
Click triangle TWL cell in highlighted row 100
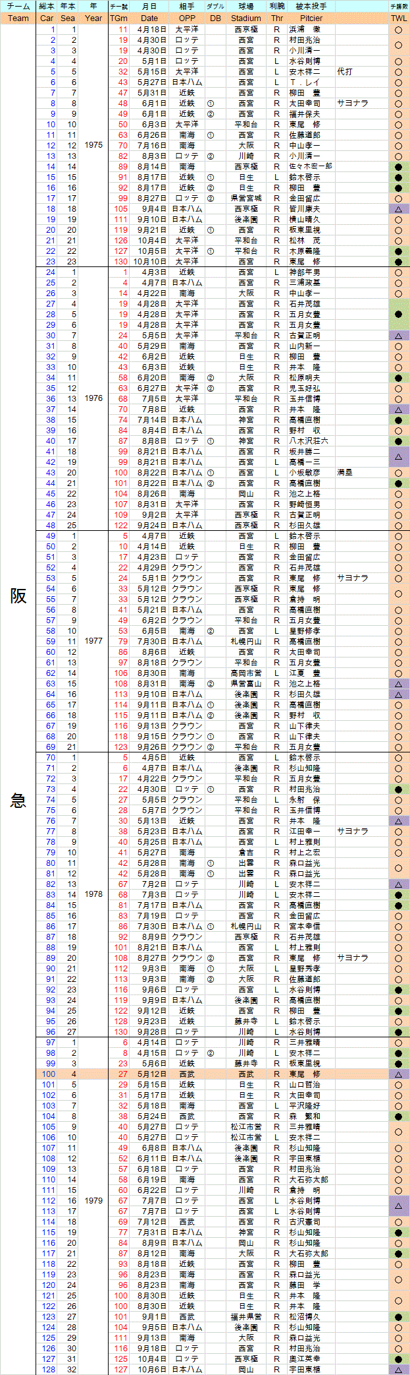click(399, 1074)
